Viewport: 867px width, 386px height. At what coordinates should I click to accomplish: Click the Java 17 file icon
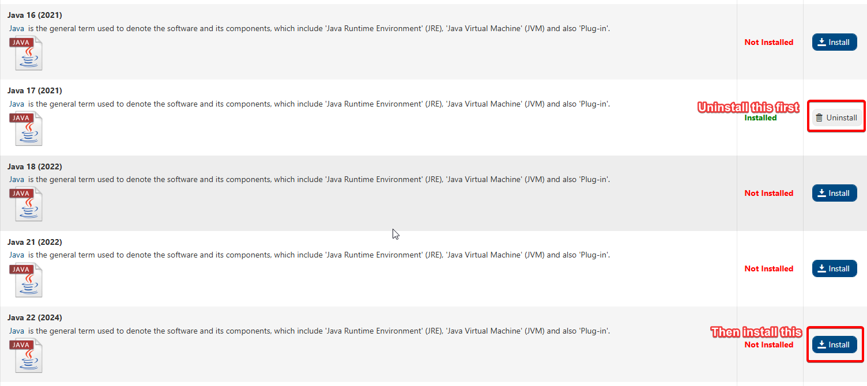25,129
